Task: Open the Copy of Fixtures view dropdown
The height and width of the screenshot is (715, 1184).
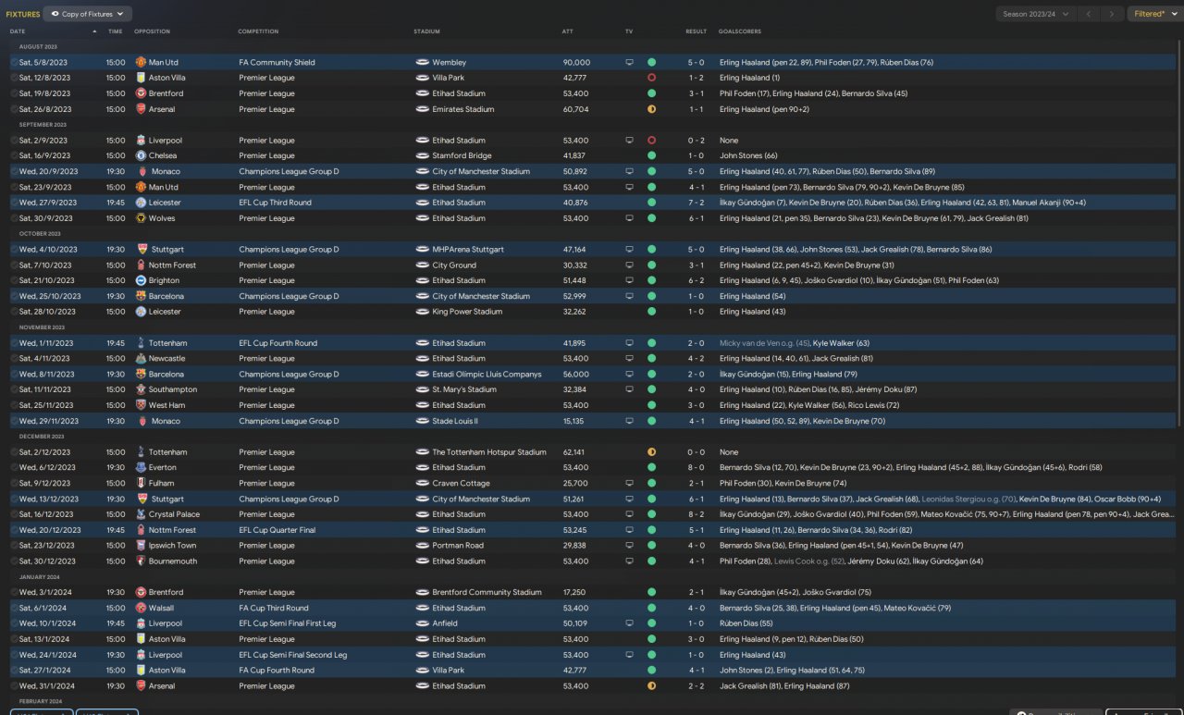Action: pos(88,14)
